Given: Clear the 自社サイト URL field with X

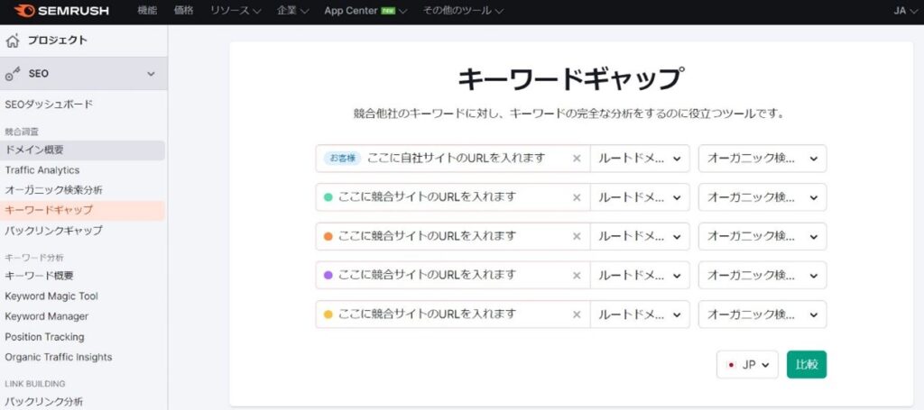Looking at the screenshot, I should 577,159.
